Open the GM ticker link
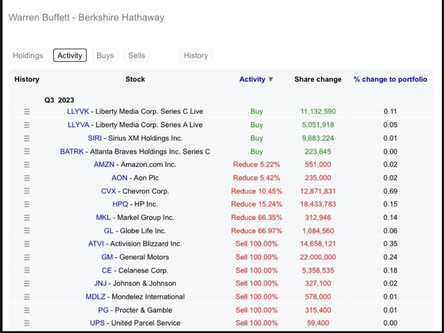Viewport: 444px width, 333px height. coord(107,257)
